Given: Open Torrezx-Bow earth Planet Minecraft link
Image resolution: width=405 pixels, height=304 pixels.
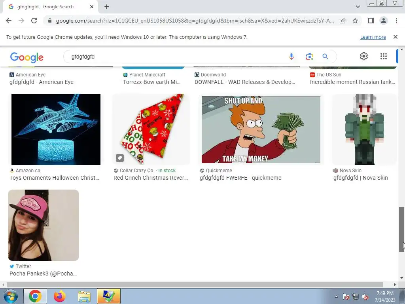Looking at the screenshot, I should click(151, 82).
